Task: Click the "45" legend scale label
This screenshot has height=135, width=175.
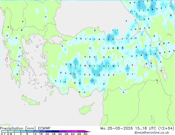Action: click(79, 134)
